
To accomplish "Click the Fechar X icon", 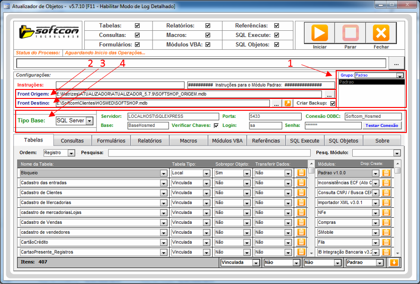I will click(x=381, y=33).
